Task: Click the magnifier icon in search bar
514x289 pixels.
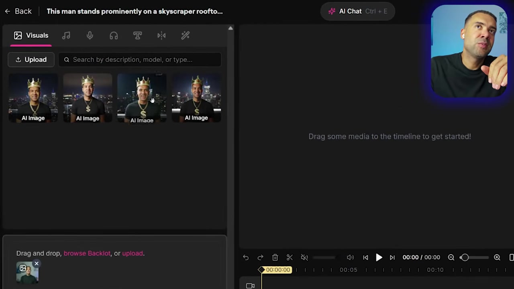Action: pos(67,59)
